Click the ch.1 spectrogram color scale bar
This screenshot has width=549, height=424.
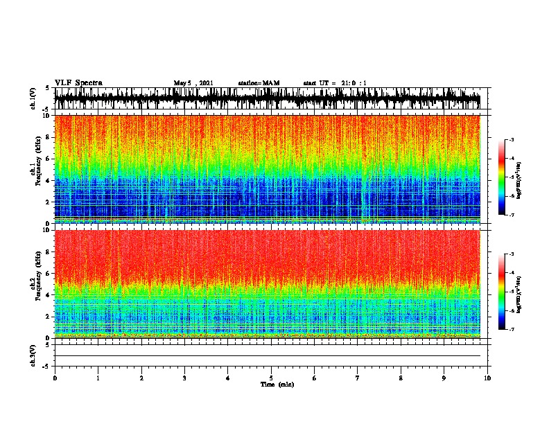pyautogui.click(x=502, y=177)
